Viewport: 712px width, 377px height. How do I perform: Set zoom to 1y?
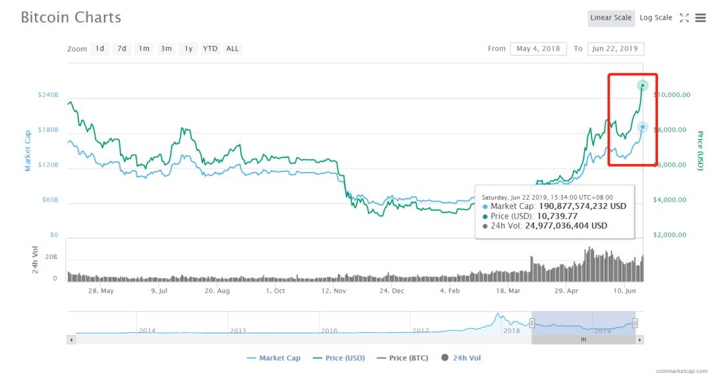click(x=189, y=49)
